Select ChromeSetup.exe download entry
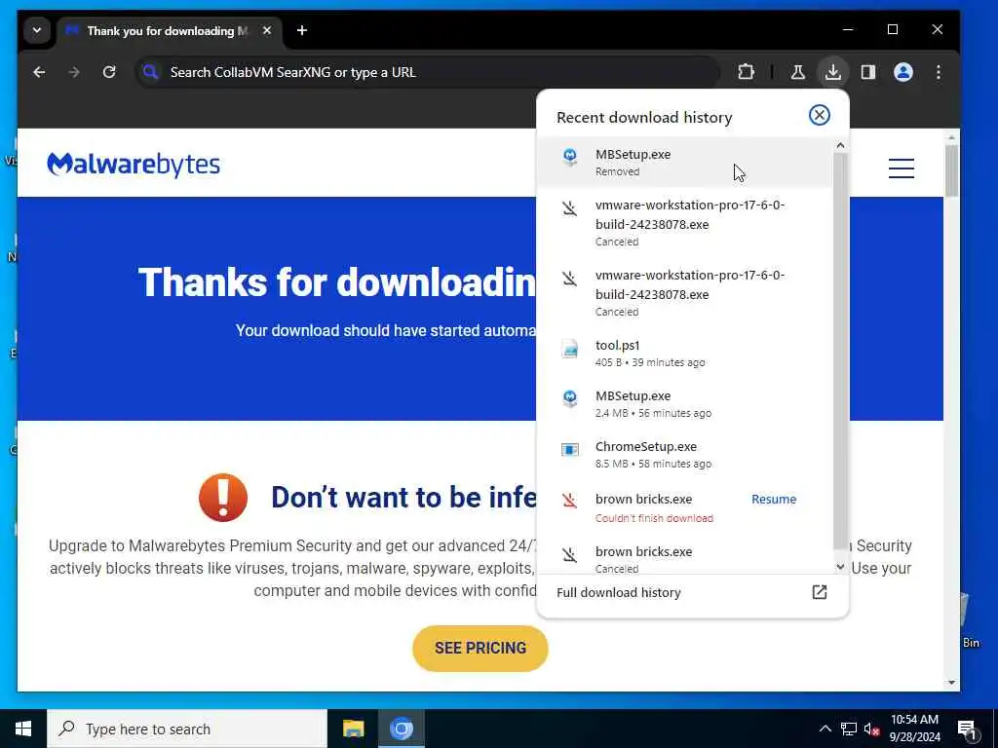This screenshot has height=748, width=998. tap(685, 455)
